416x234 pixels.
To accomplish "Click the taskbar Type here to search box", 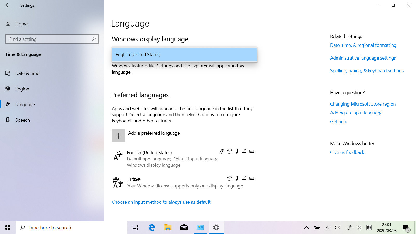I will [71, 227].
